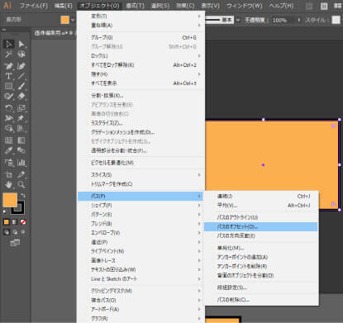Screen dimensions: 343x323
Task: Reset to default fill and stroke
Action: coord(5,211)
